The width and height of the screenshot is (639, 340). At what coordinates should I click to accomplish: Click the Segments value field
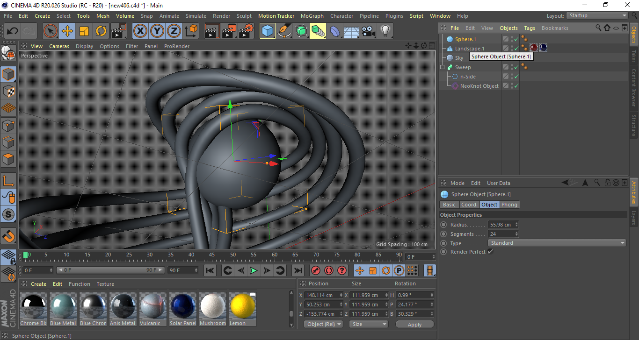(x=503, y=234)
